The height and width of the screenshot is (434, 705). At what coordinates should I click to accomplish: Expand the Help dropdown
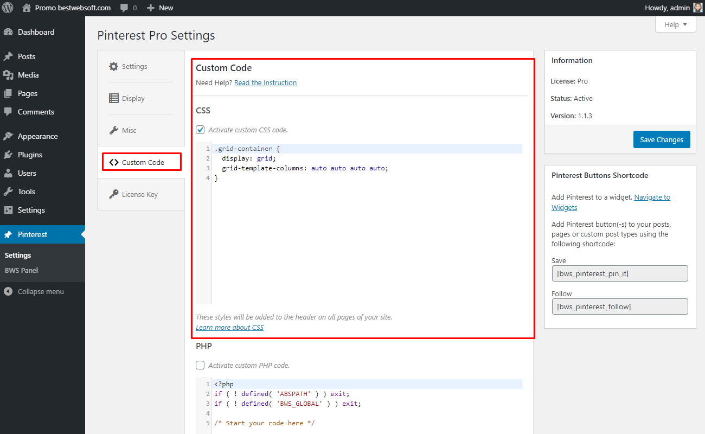[x=676, y=24]
